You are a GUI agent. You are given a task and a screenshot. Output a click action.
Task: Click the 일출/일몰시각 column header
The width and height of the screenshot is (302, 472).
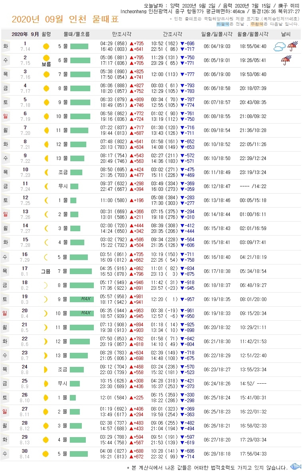point(217,34)
